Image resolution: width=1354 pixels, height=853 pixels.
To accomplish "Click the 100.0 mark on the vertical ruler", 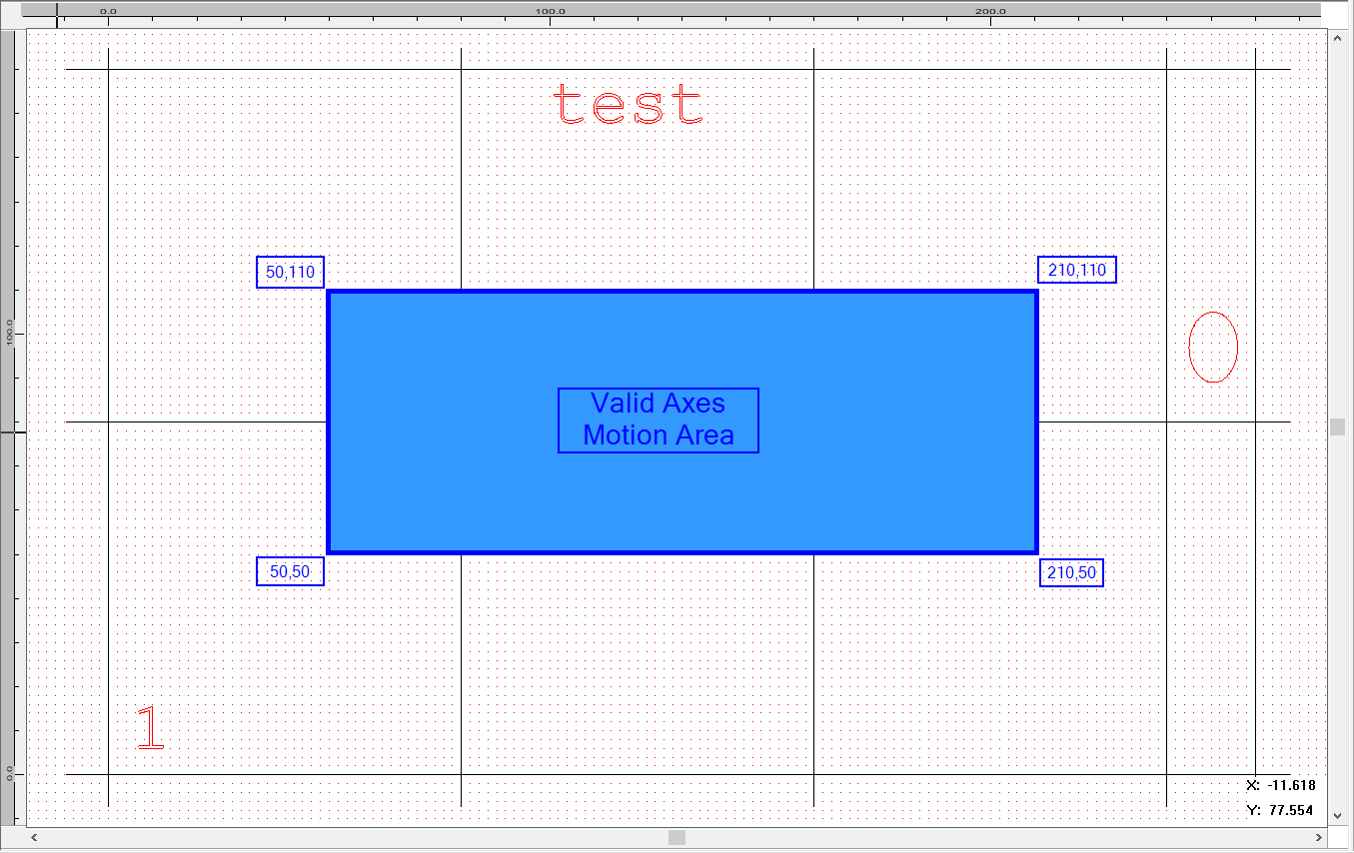I will click(10, 333).
